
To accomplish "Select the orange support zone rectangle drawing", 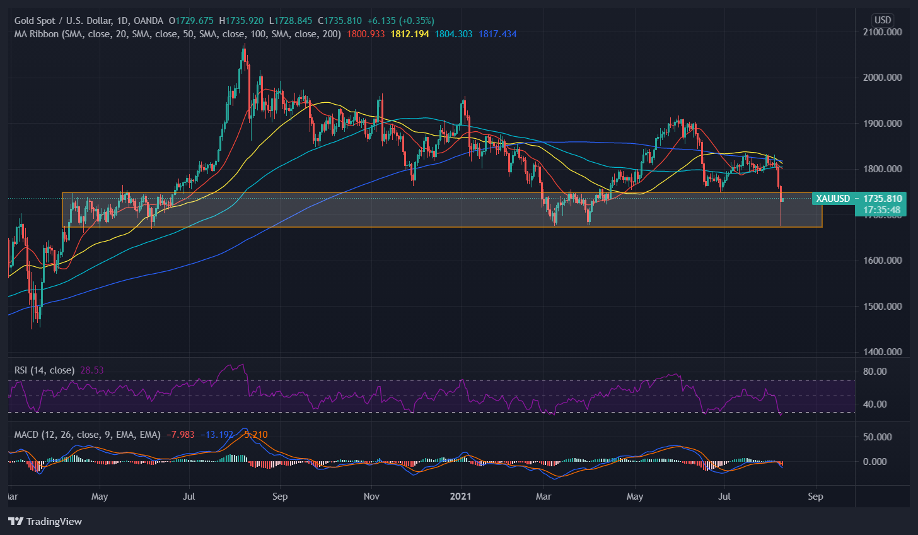I will coord(442,209).
